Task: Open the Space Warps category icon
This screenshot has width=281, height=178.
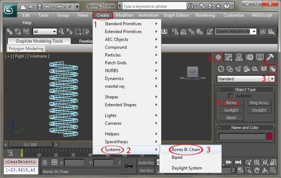Action: pos(264,69)
